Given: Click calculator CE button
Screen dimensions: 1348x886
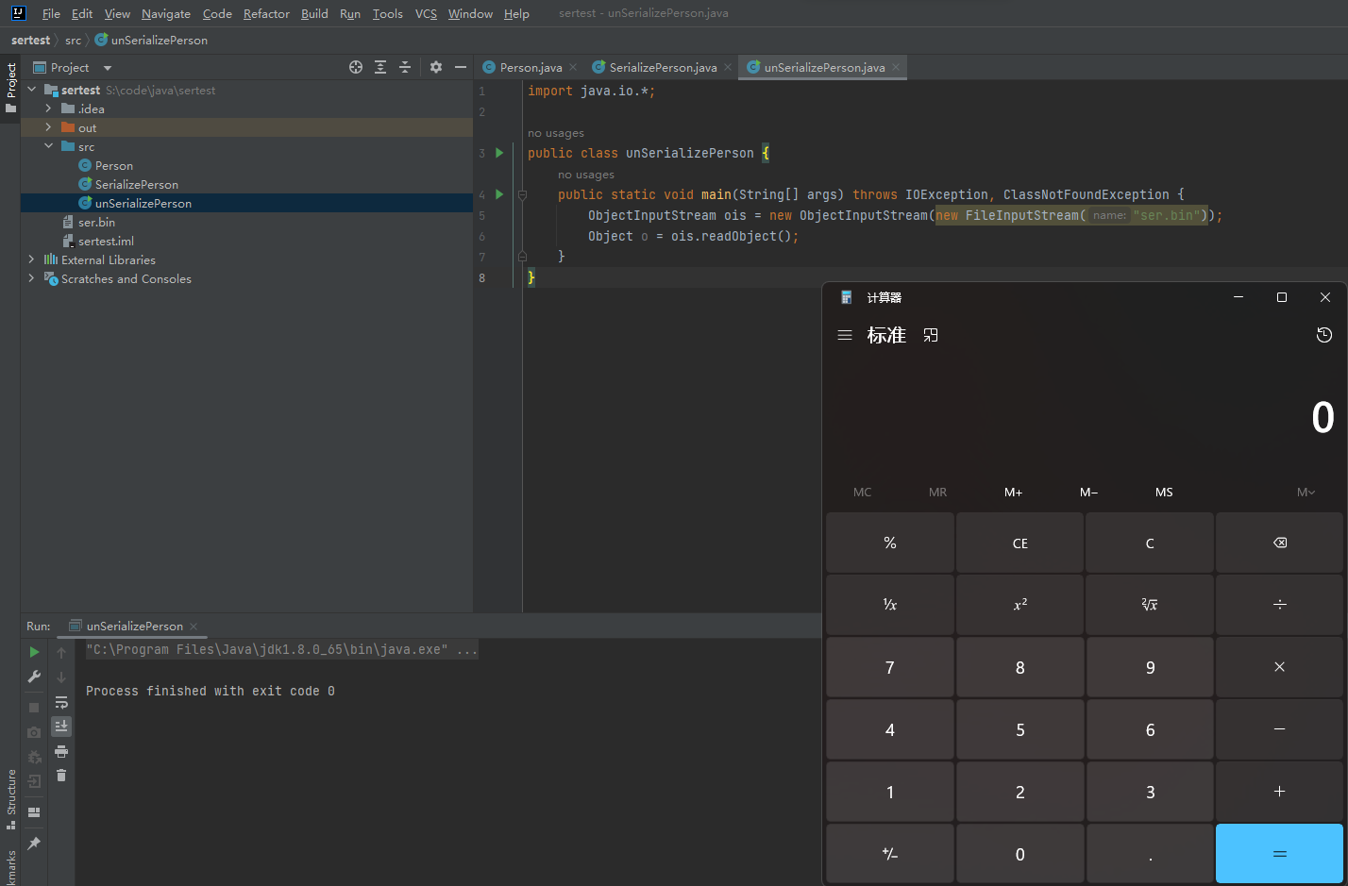Looking at the screenshot, I should tap(1019, 543).
